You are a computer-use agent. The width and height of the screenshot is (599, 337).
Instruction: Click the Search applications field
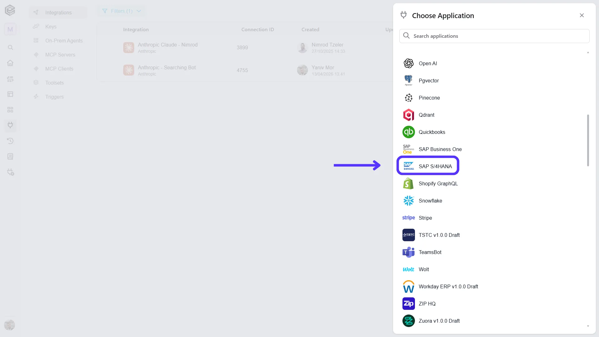[x=494, y=36]
